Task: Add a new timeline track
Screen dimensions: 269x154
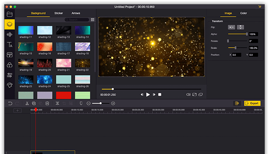Action: point(18,110)
